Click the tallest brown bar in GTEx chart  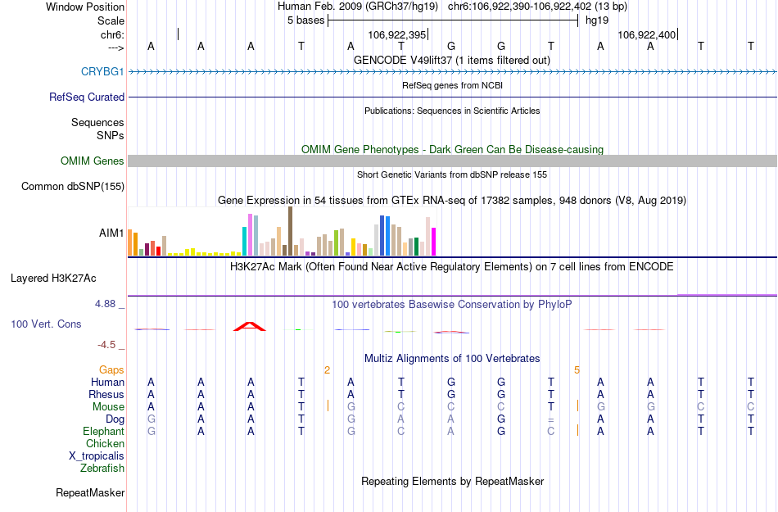[290, 231]
